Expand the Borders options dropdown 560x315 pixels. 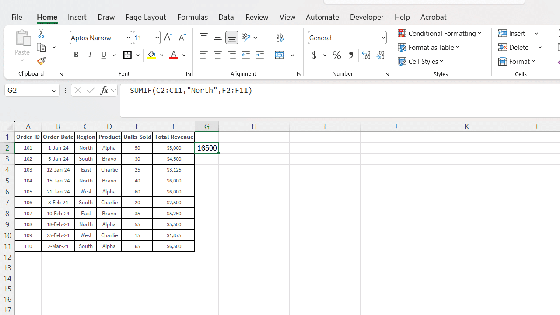[138, 55]
